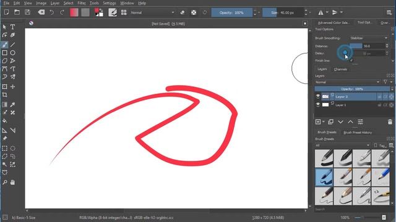This screenshot has height=222, width=396.
Task: Close the canvas document tab
Action: pos(305,23)
